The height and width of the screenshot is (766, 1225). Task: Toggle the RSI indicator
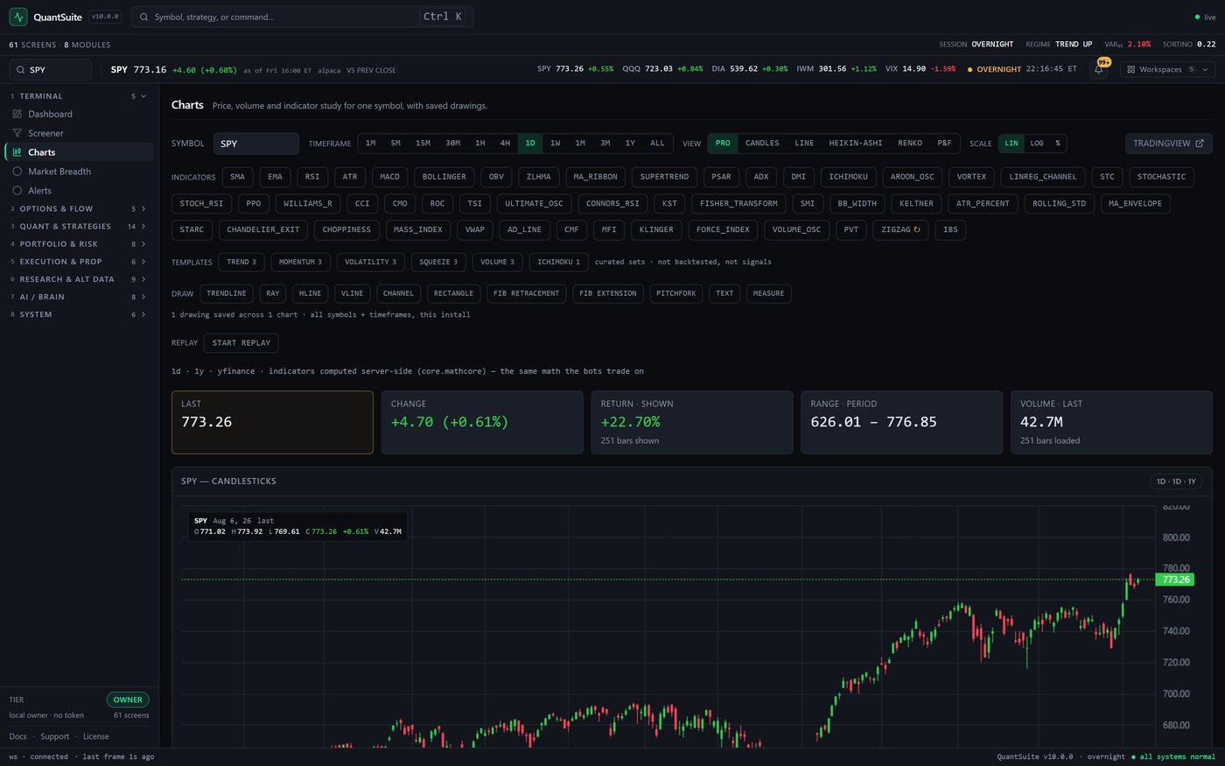(312, 177)
